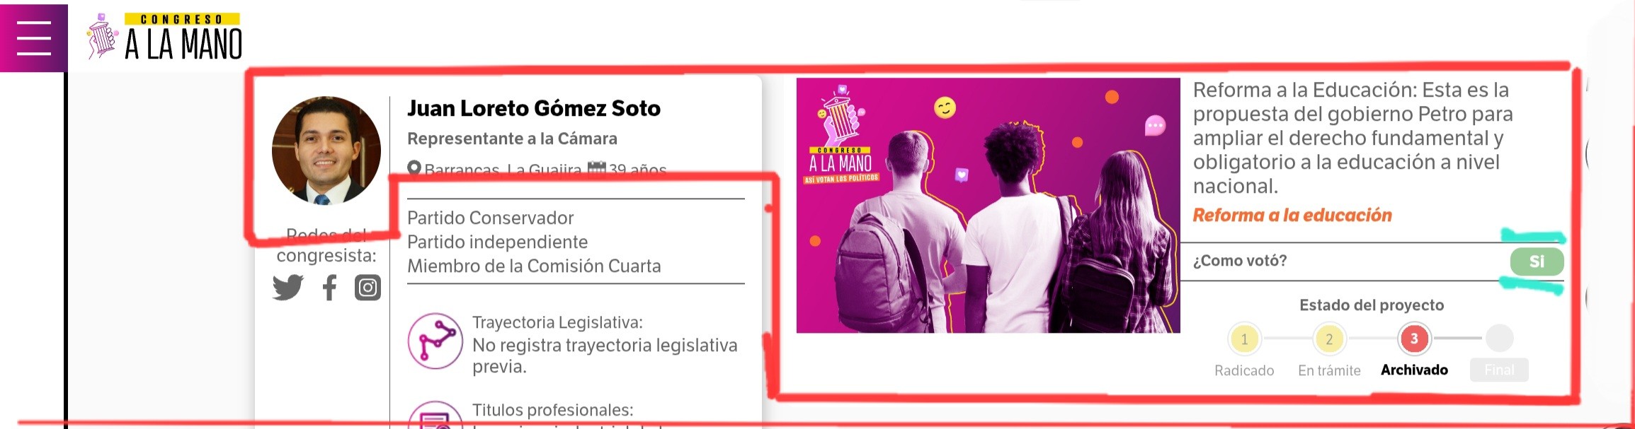The image size is (1635, 429).
Task: Open the hamburger menu
Action: click(x=34, y=38)
